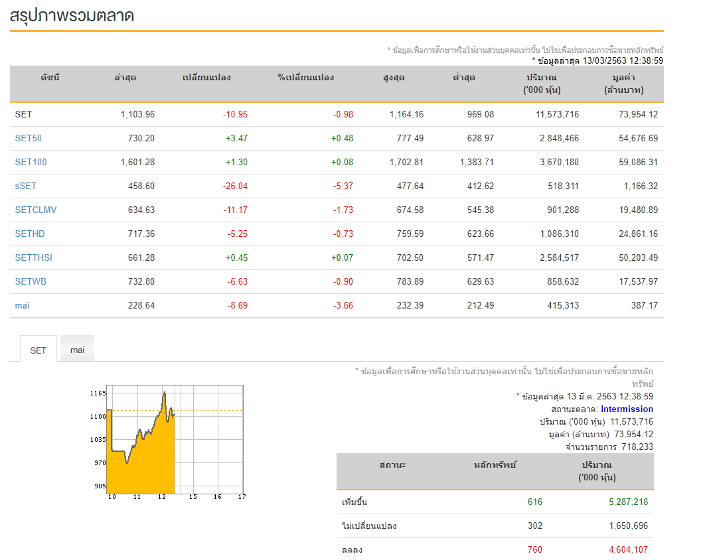Click the ต่ำสุด column header

click(464, 78)
